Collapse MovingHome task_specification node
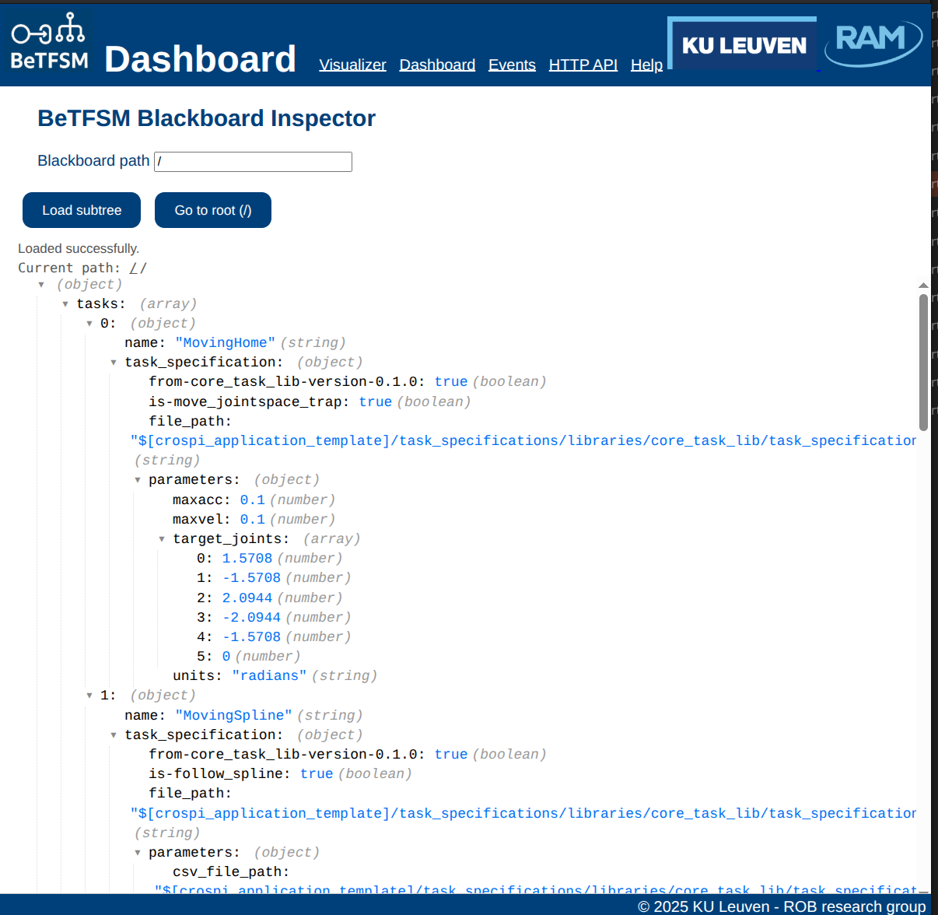Screen dimensions: 938x915 tap(114, 363)
